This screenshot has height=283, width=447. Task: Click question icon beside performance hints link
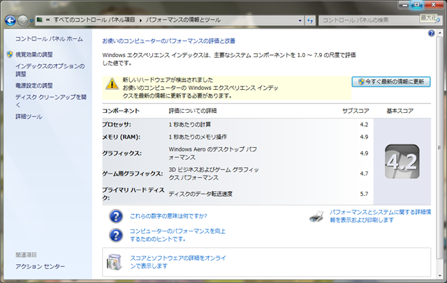click(116, 235)
